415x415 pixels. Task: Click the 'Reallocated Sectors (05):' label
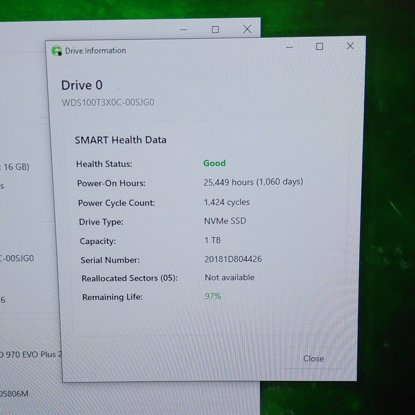click(x=129, y=278)
